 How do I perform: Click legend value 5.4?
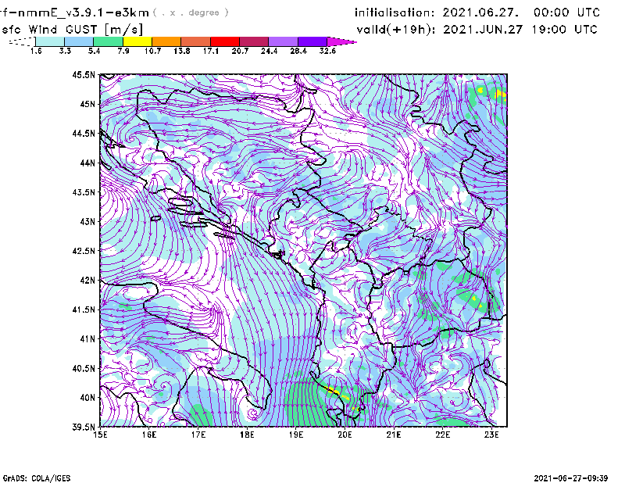pos(94,51)
